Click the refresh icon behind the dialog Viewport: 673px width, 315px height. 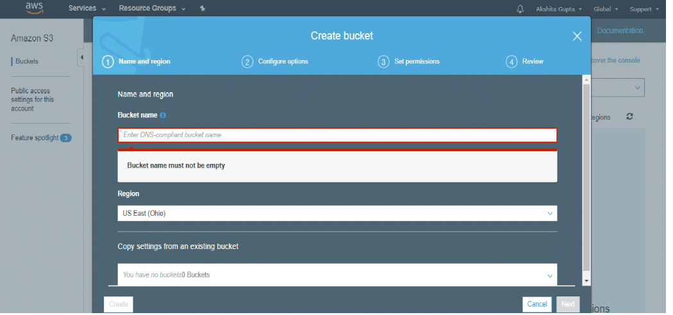(629, 117)
